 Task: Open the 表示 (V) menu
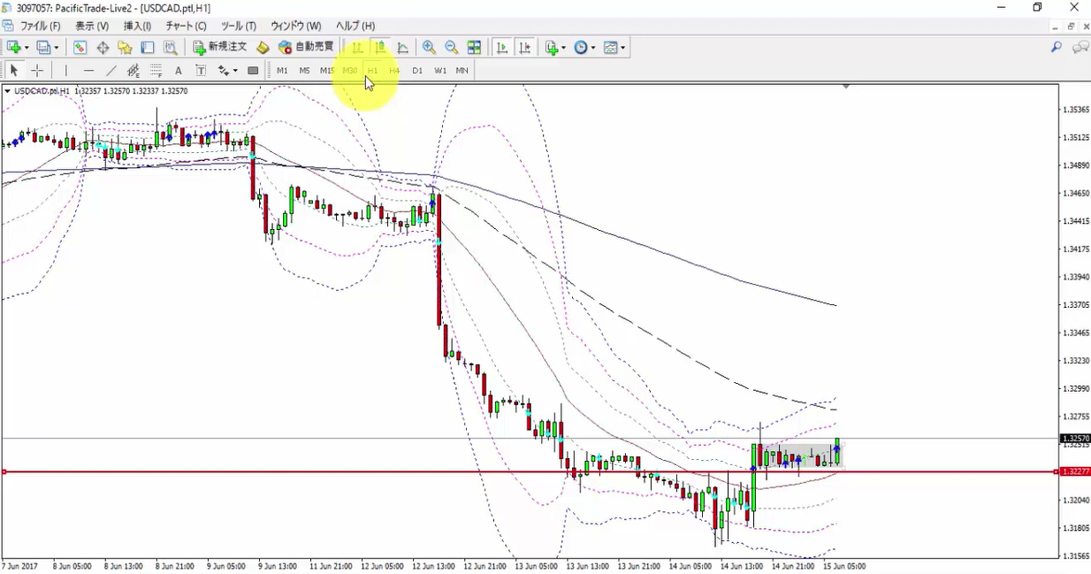pos(92,26)
